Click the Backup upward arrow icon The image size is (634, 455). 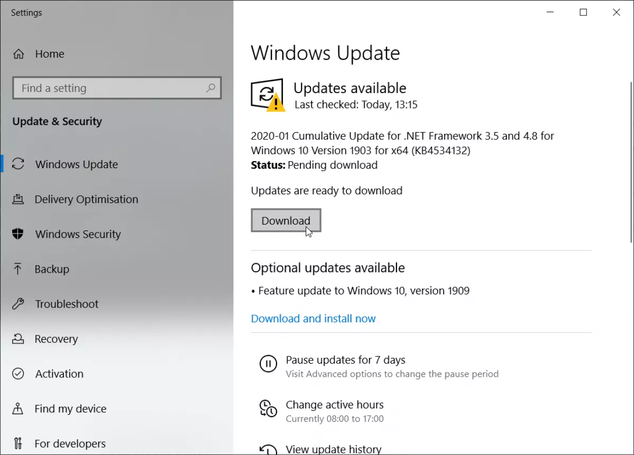point(18,268)
